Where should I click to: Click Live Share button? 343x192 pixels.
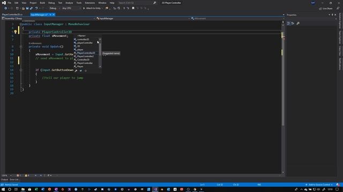pyautogui.click(x=326, y=9)
